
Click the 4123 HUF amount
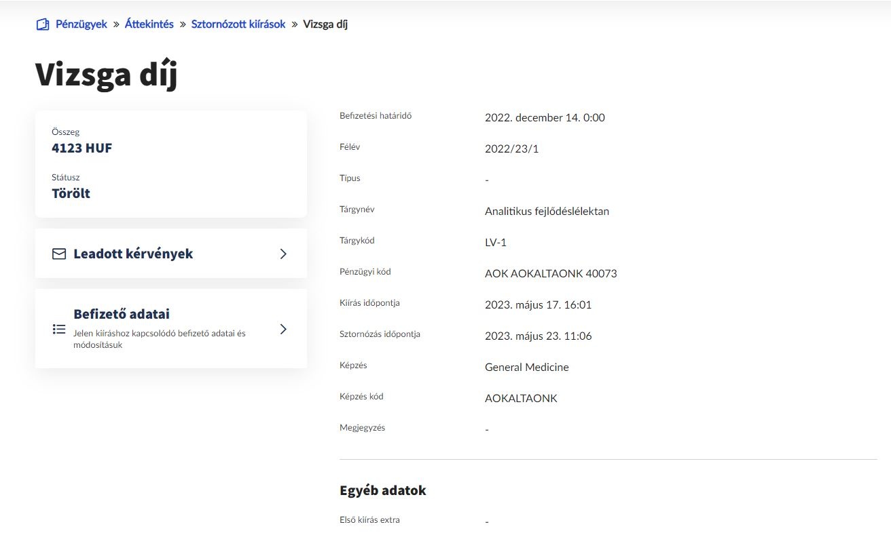pos(82,148)
